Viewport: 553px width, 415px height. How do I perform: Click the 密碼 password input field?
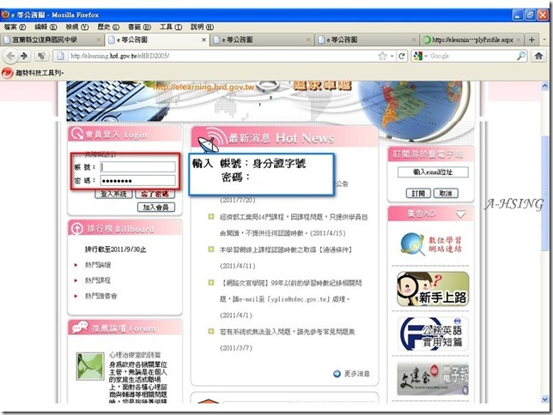(x=138, y=181)
